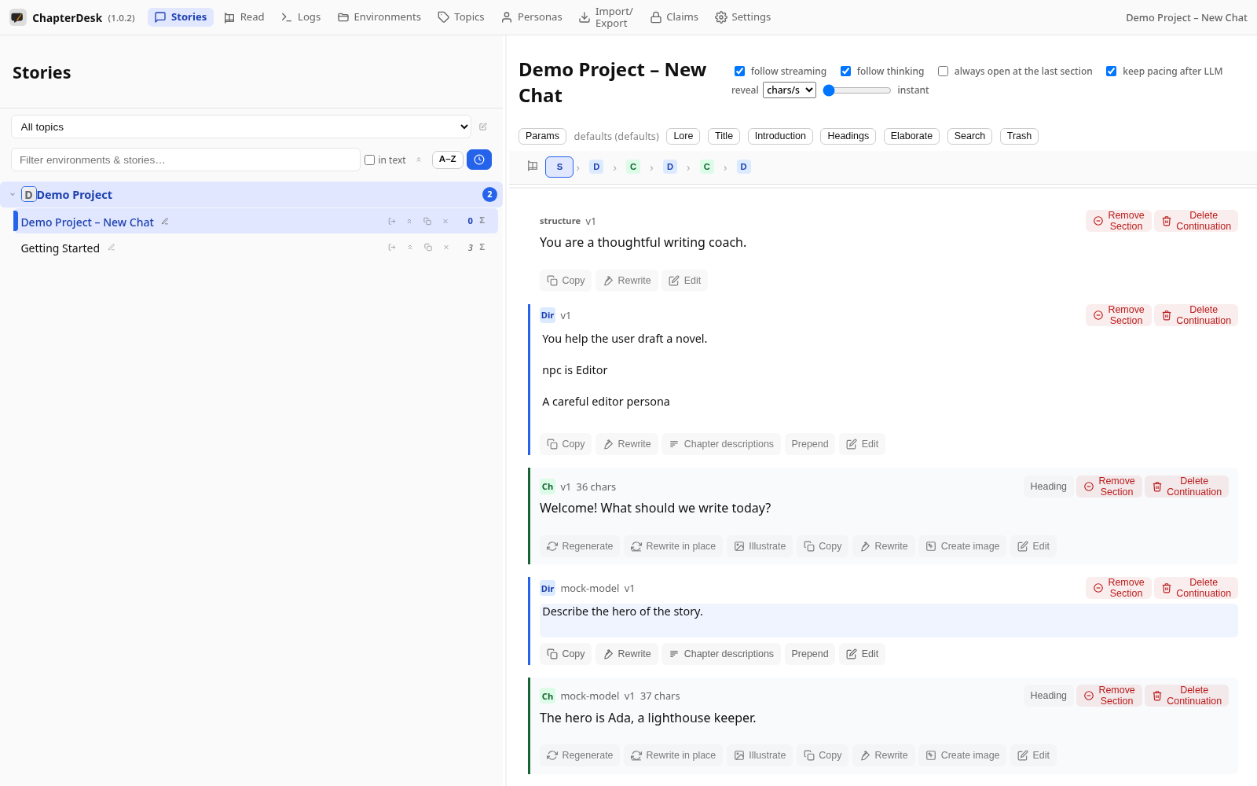Image resolution: width=1257 pixels, height=786 pixels.
Task: Sort stories by recent using clock button
Action: click(479, 160)
